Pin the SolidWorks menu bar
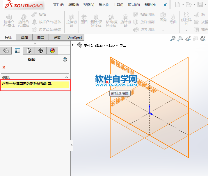Image resolution: width=208 pixels, height=176 pixels. pyautogui.click(x=165, y=5)
